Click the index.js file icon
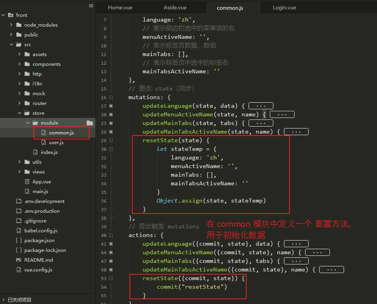Image resolution: width=377 pixels, height=304 pixels. [x=35, y=152]
